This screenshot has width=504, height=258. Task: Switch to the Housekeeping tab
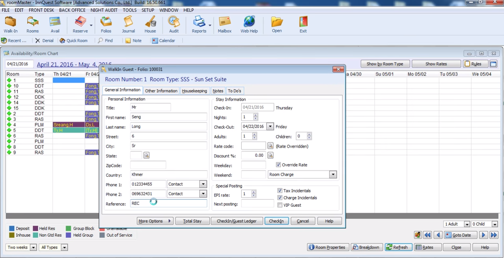194,91
